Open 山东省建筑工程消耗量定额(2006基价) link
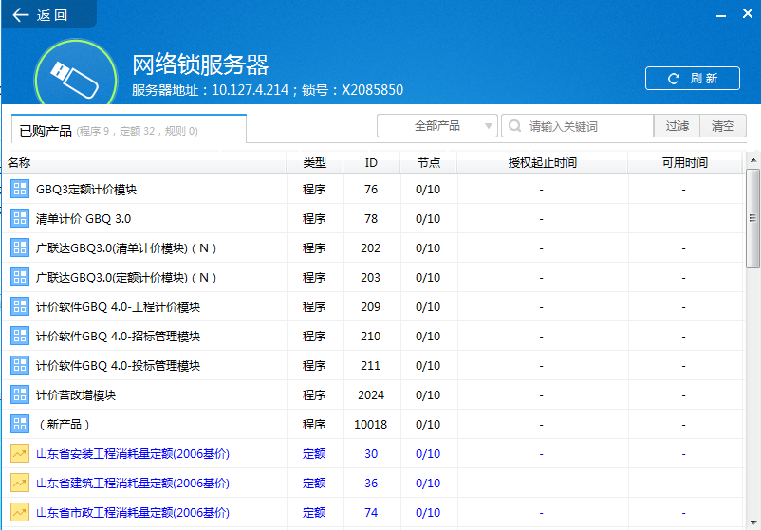Viewport: 761px width, 530px height. click(x=133, y=484)
